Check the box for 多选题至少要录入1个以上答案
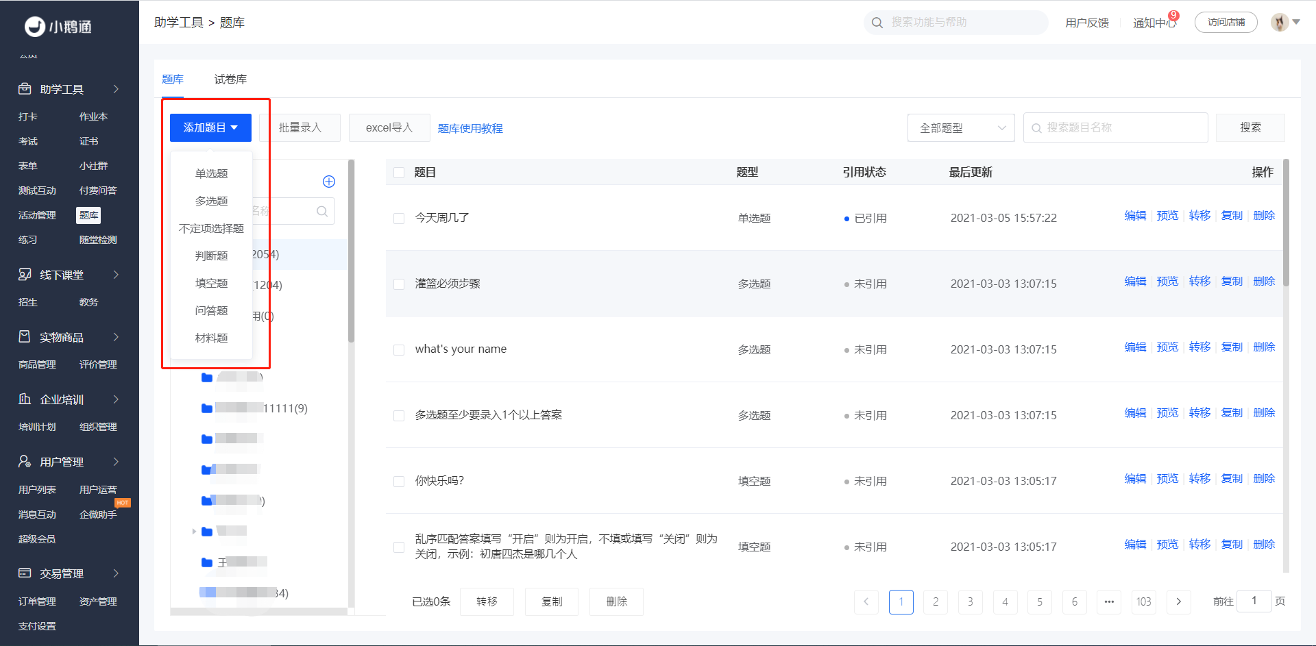The width and height of the screenshot is (1316, 646). [399, 416]
